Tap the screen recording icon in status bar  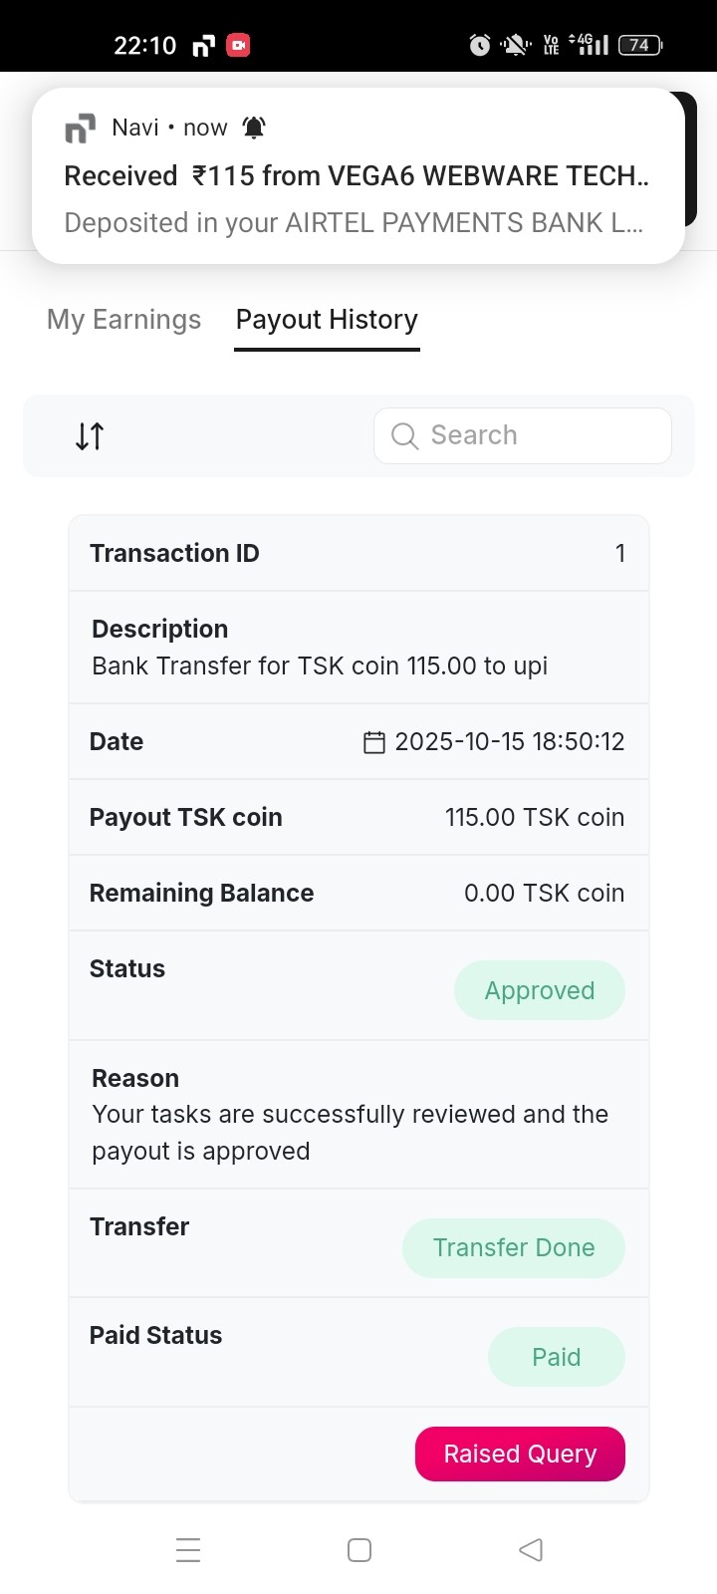[x=238, y=45]
